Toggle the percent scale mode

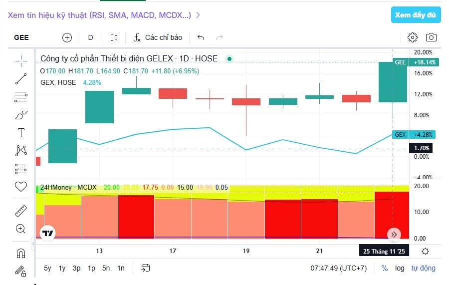[385, 268]
